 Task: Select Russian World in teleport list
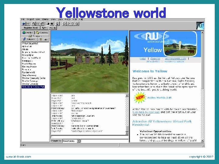28,72
